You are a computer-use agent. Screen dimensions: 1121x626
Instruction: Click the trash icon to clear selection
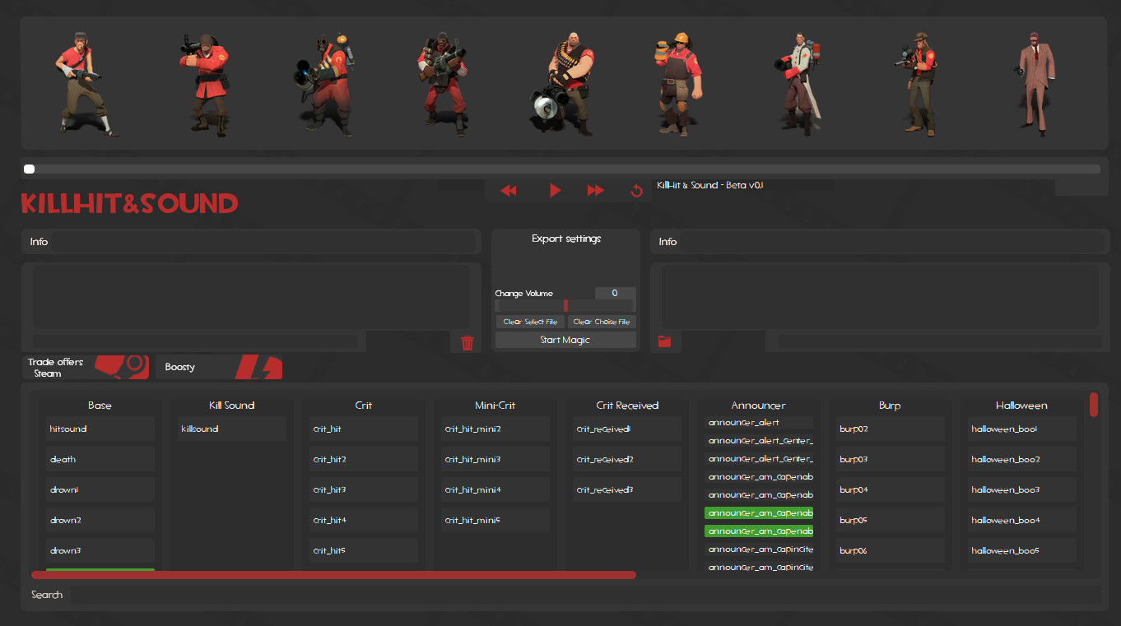(467, 342)
